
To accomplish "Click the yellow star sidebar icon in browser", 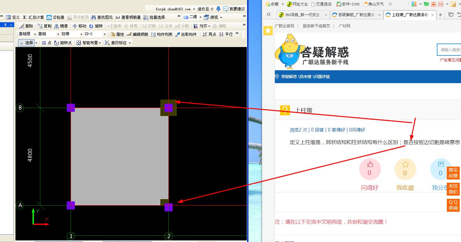I will [268, 31].
